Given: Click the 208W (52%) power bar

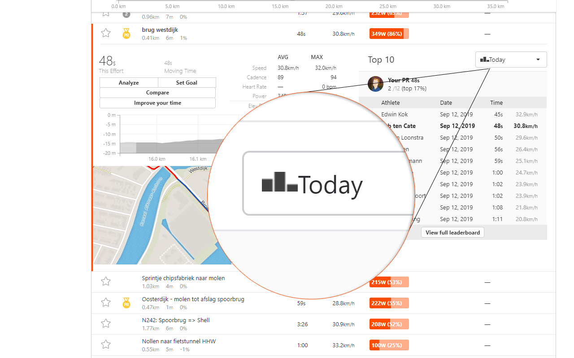Looking at the screenshot, I should tap(389, 324).
